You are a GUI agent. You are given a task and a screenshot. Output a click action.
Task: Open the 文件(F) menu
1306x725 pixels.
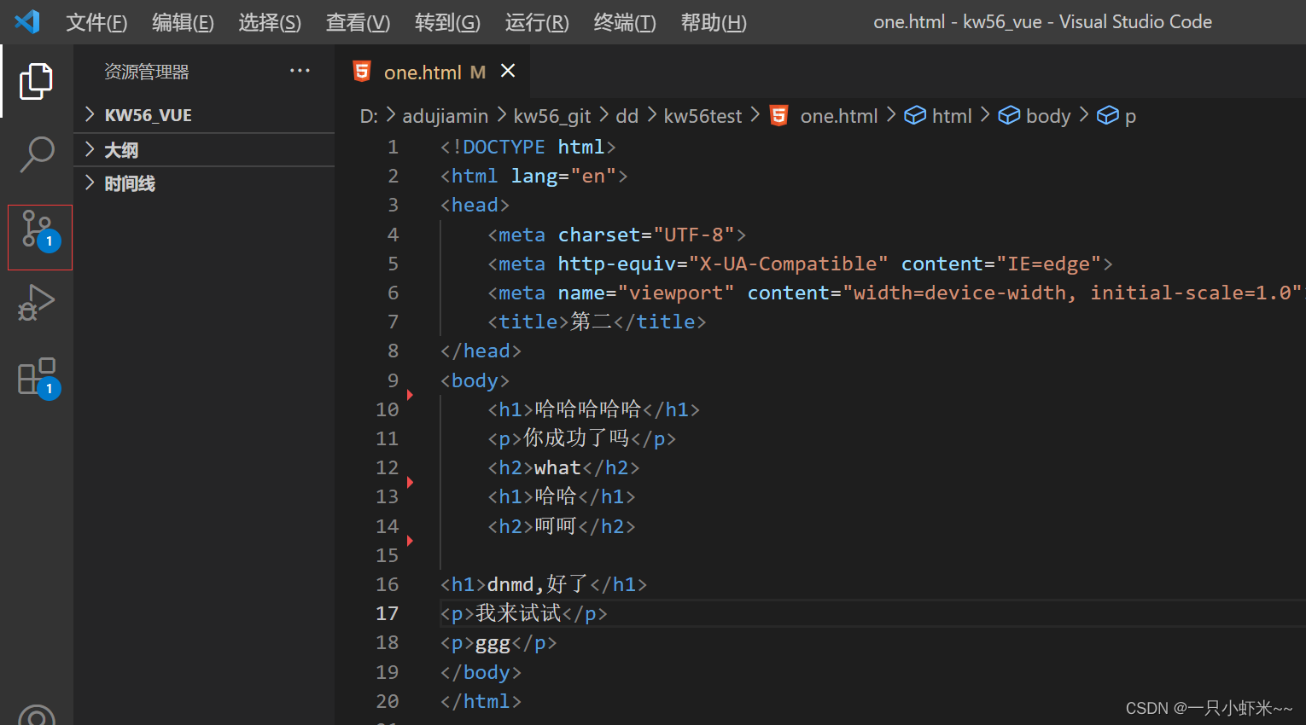pos(96,22)
